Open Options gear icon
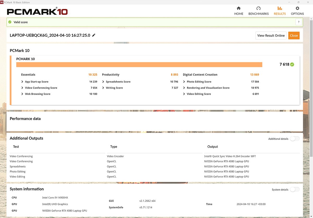313x218 pixels. 297,8
